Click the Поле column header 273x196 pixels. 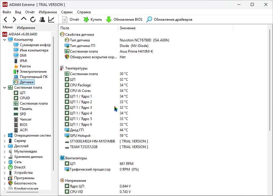coord(88,28)
